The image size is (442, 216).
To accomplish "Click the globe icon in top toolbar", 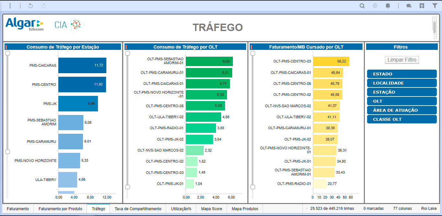I will click(x=375, y=6).
